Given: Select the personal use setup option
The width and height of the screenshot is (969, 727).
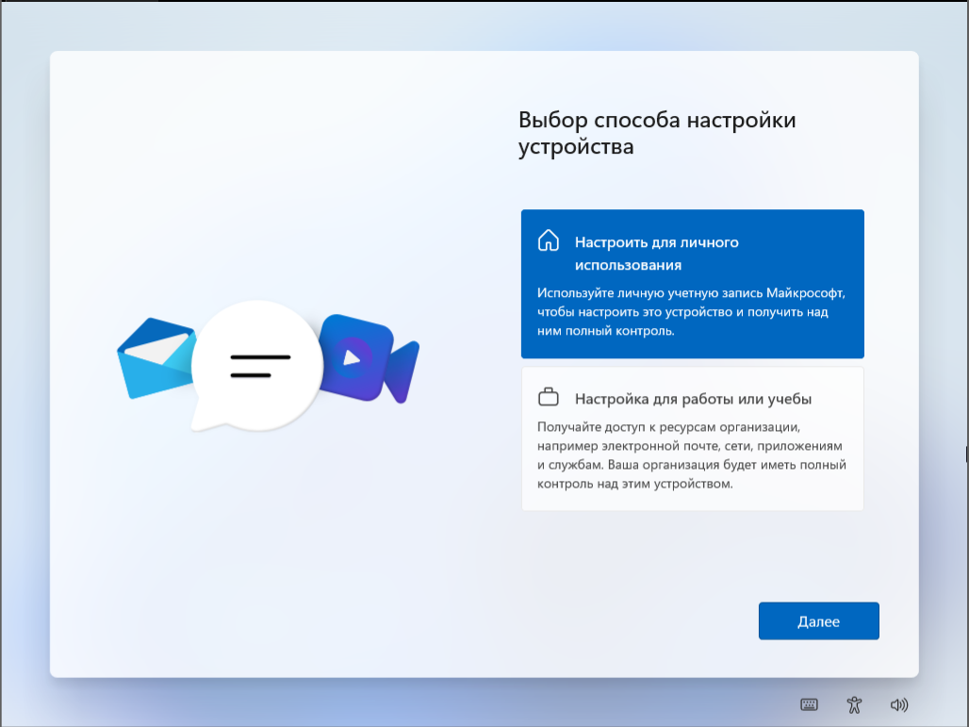Looking at the screenshot, I should pos(692,284).
